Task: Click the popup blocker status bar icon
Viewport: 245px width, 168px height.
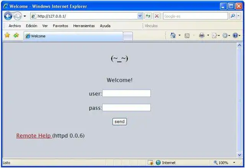Action: 150,163
